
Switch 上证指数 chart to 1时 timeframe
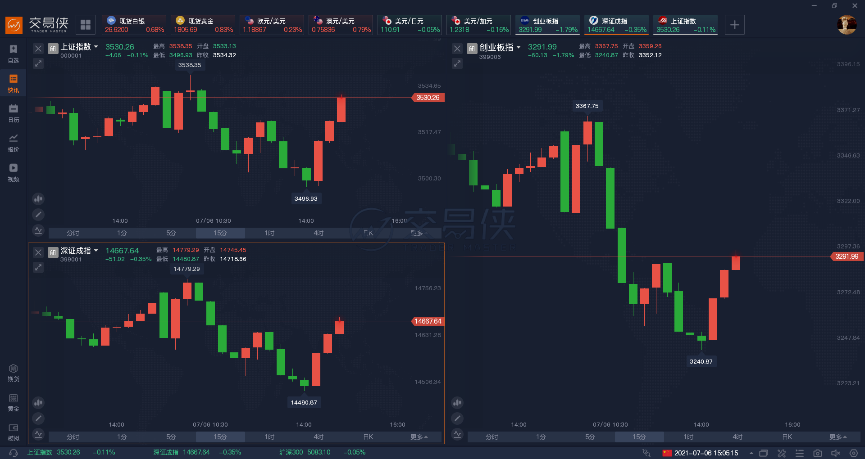point(269,233)
